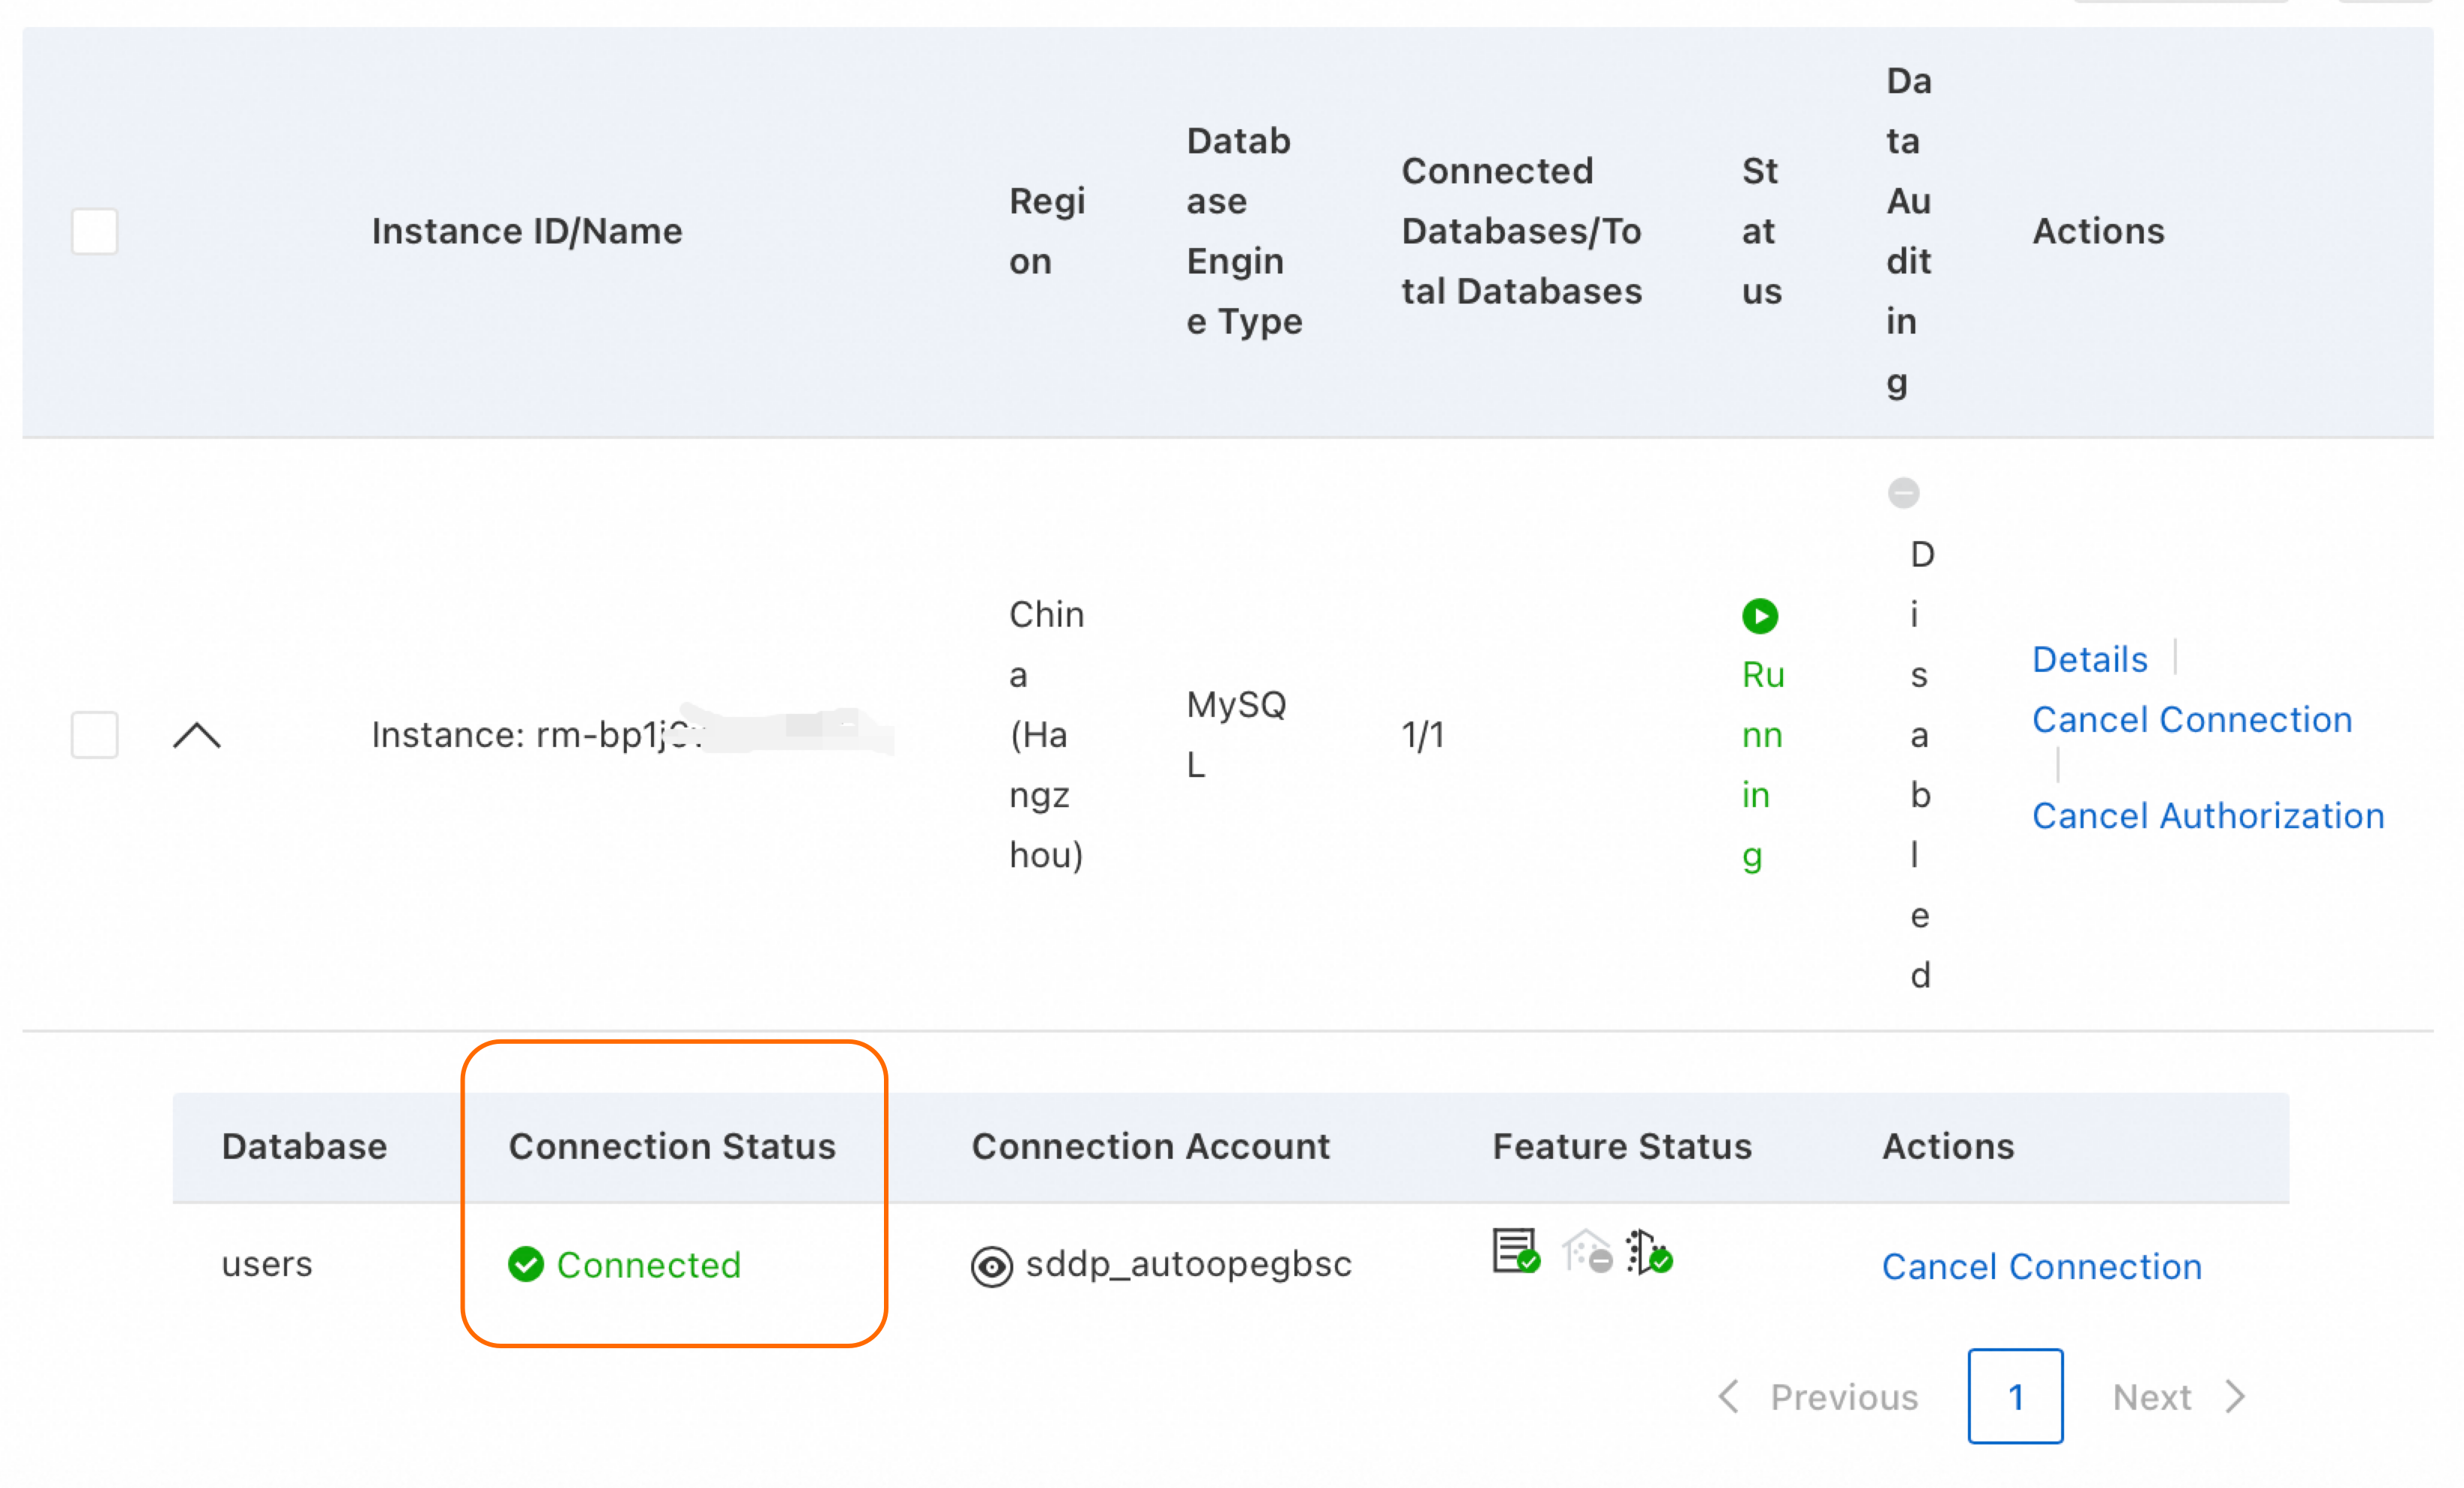Click the third feature status icon
The height and width of the screenshot is (1488, 2464).
(1649, 1251)
